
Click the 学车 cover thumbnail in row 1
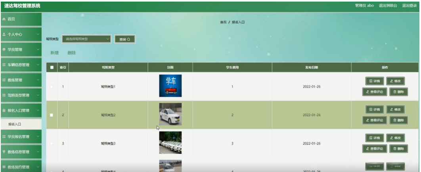click(x=170, y=86)
